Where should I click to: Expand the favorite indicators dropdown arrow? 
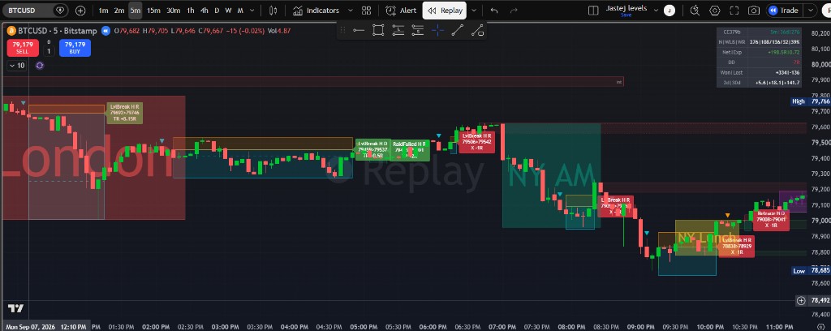coord(350,10)
